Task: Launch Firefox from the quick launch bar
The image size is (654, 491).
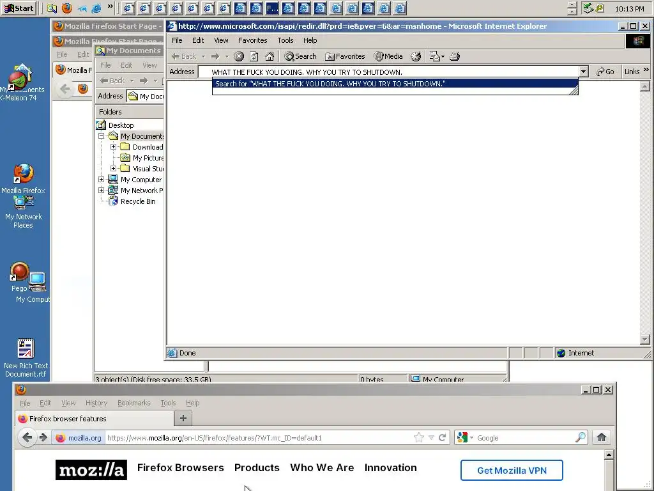Action: tap(66, 8)
